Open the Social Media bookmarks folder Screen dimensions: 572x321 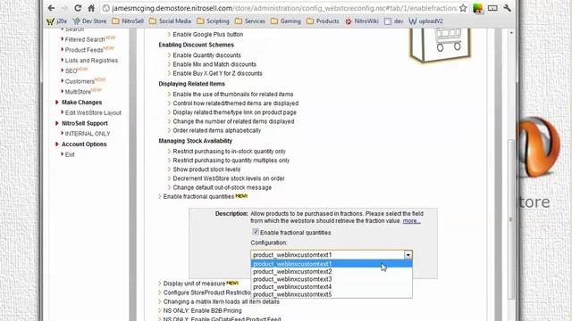pos(170,21)
